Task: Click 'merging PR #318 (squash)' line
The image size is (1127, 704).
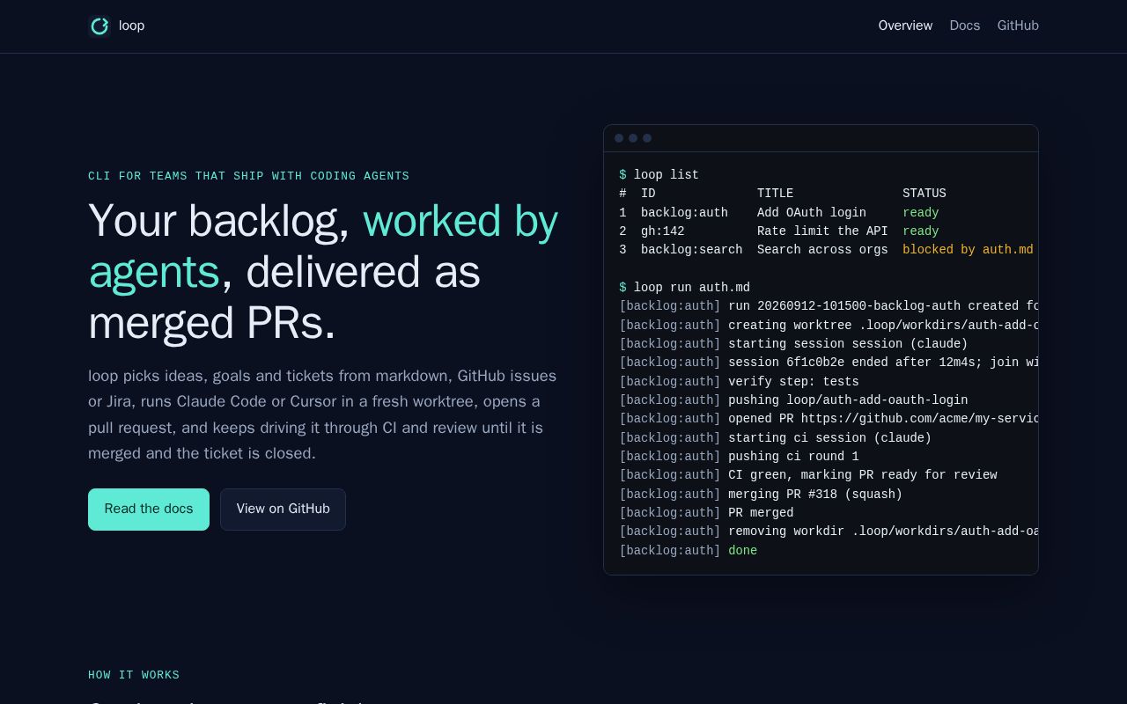Action: coord(761,495)
